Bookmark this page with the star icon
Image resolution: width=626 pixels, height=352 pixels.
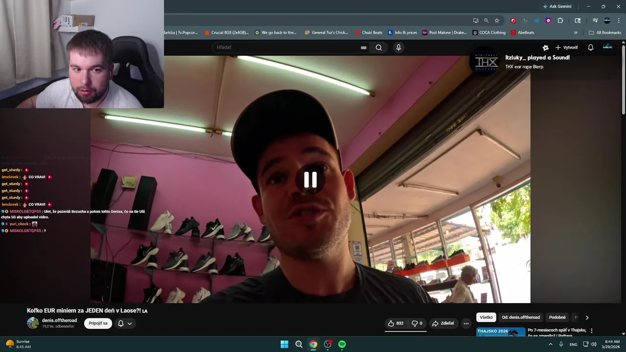pos(497,21)
